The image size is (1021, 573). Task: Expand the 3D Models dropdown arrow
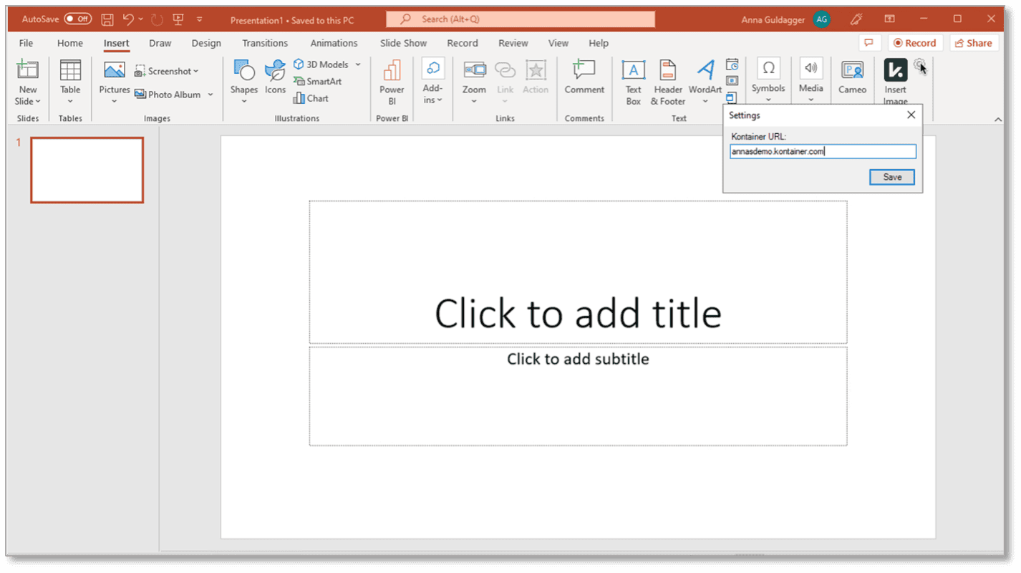tap(358, 64)
